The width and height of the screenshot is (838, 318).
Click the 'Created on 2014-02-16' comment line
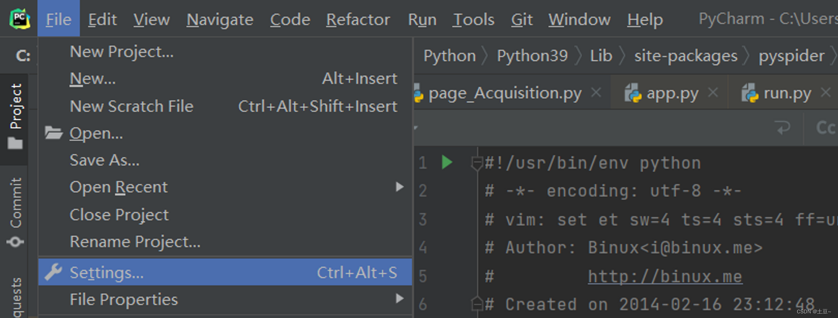650,304
